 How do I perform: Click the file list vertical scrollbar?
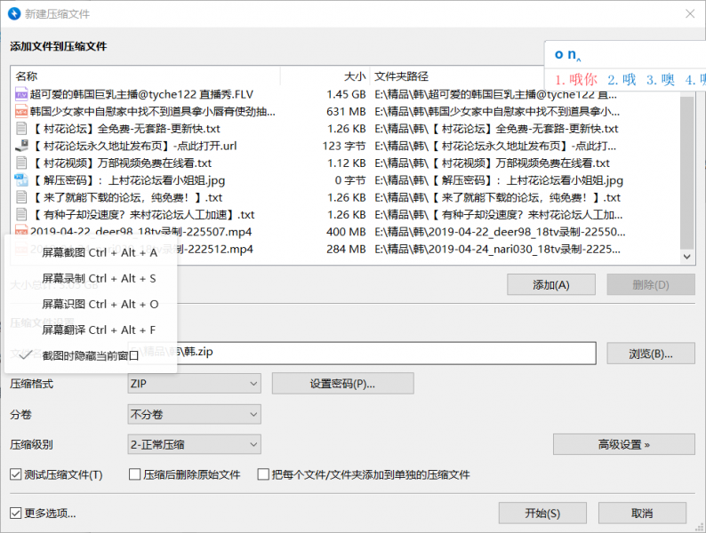tap(686, 169)
